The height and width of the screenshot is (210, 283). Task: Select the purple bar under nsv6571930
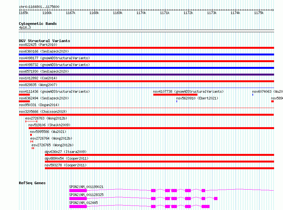[x=146, y=75]
